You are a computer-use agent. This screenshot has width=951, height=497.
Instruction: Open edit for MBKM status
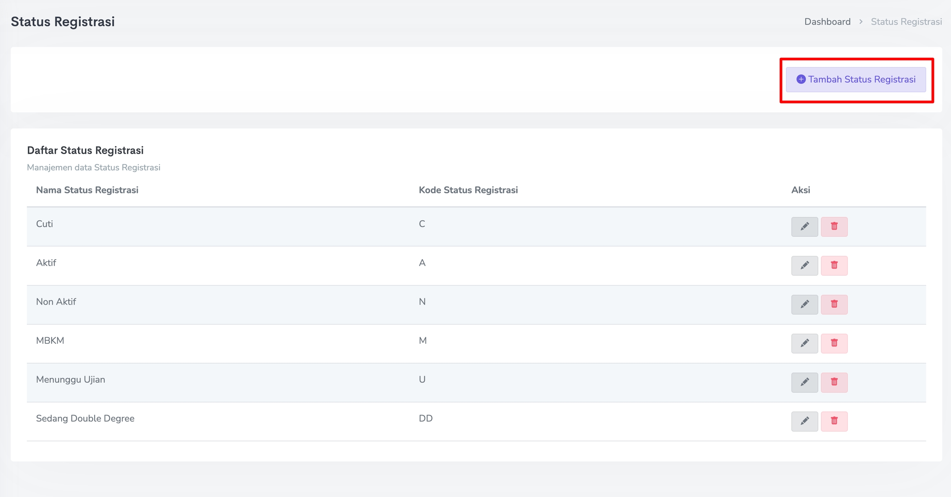click(804, 343)
